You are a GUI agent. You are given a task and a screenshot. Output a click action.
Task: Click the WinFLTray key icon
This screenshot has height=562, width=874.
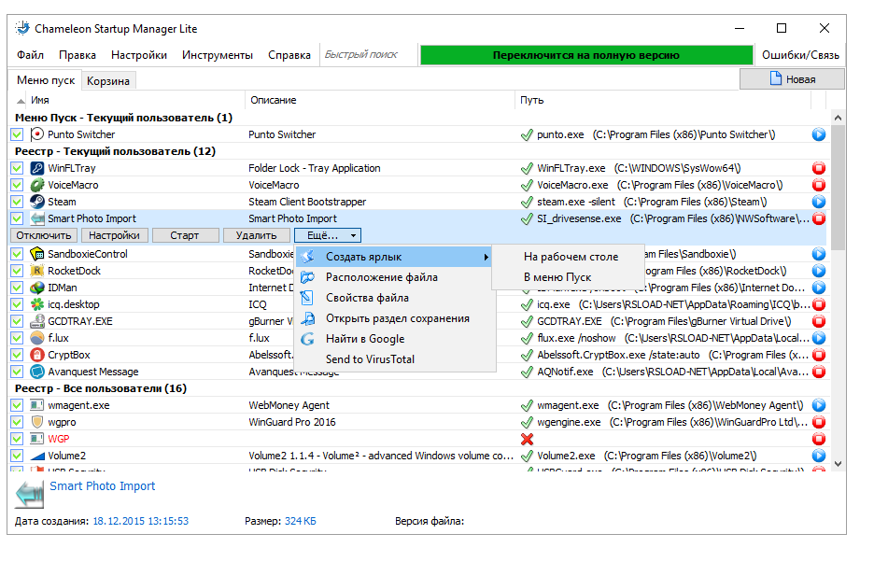pos(36,168)
